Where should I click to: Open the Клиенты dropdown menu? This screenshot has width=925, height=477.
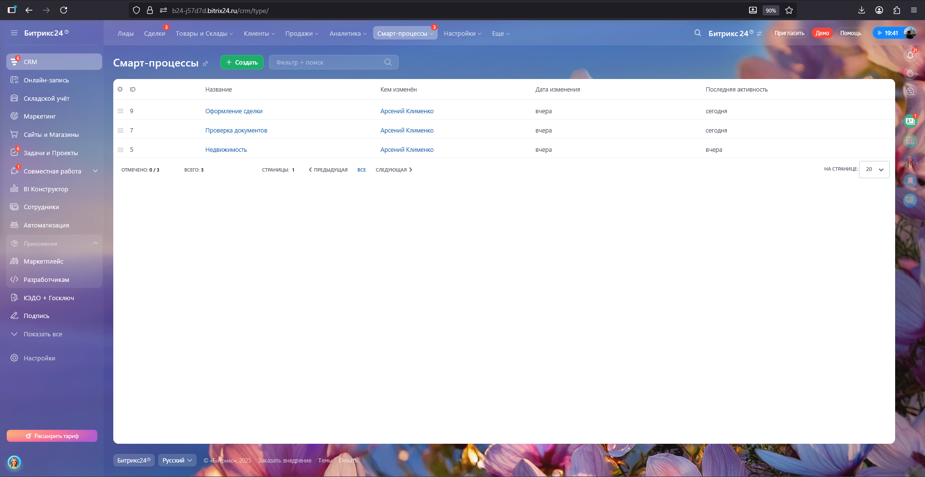pos(259,33)
